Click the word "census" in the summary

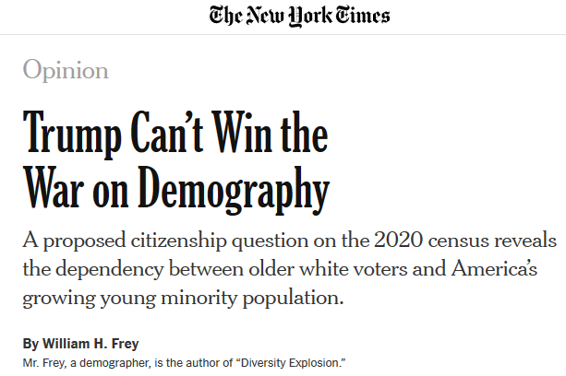pos(458,241)
